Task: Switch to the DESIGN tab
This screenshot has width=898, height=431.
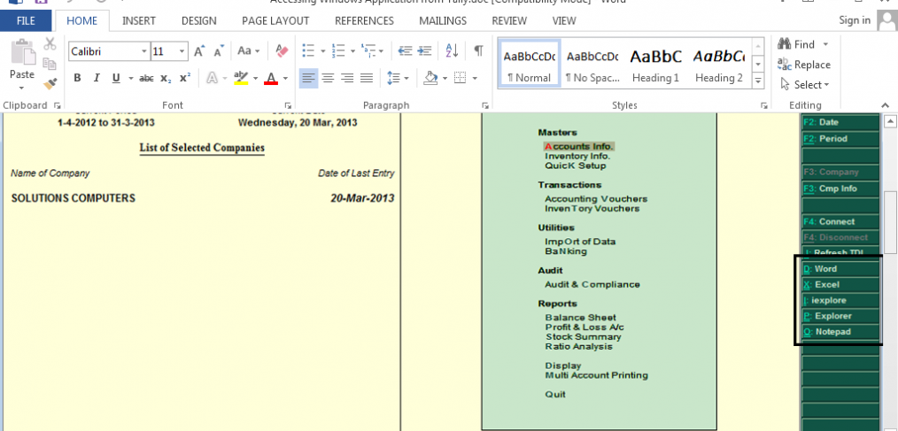Action: pyautogui.click(x=198, y=20)
